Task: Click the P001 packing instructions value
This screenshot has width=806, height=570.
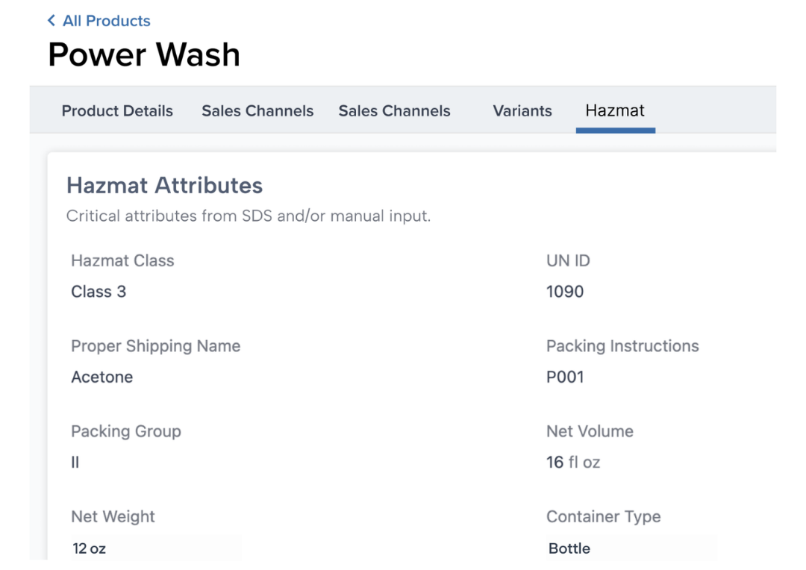Action: pyautogui.click(x=565, y=377)
